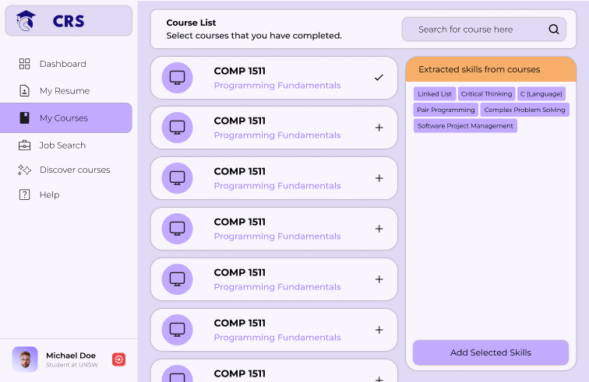Click the Dashboard grid icon
Image resolution: width=589 pixels, height=382 pixels.
(24, 64)
